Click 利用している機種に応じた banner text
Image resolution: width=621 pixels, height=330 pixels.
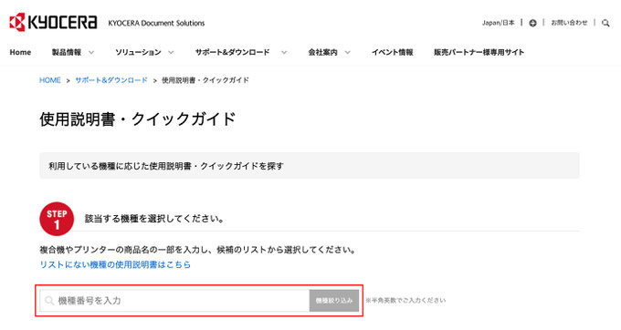pos(166,166)
